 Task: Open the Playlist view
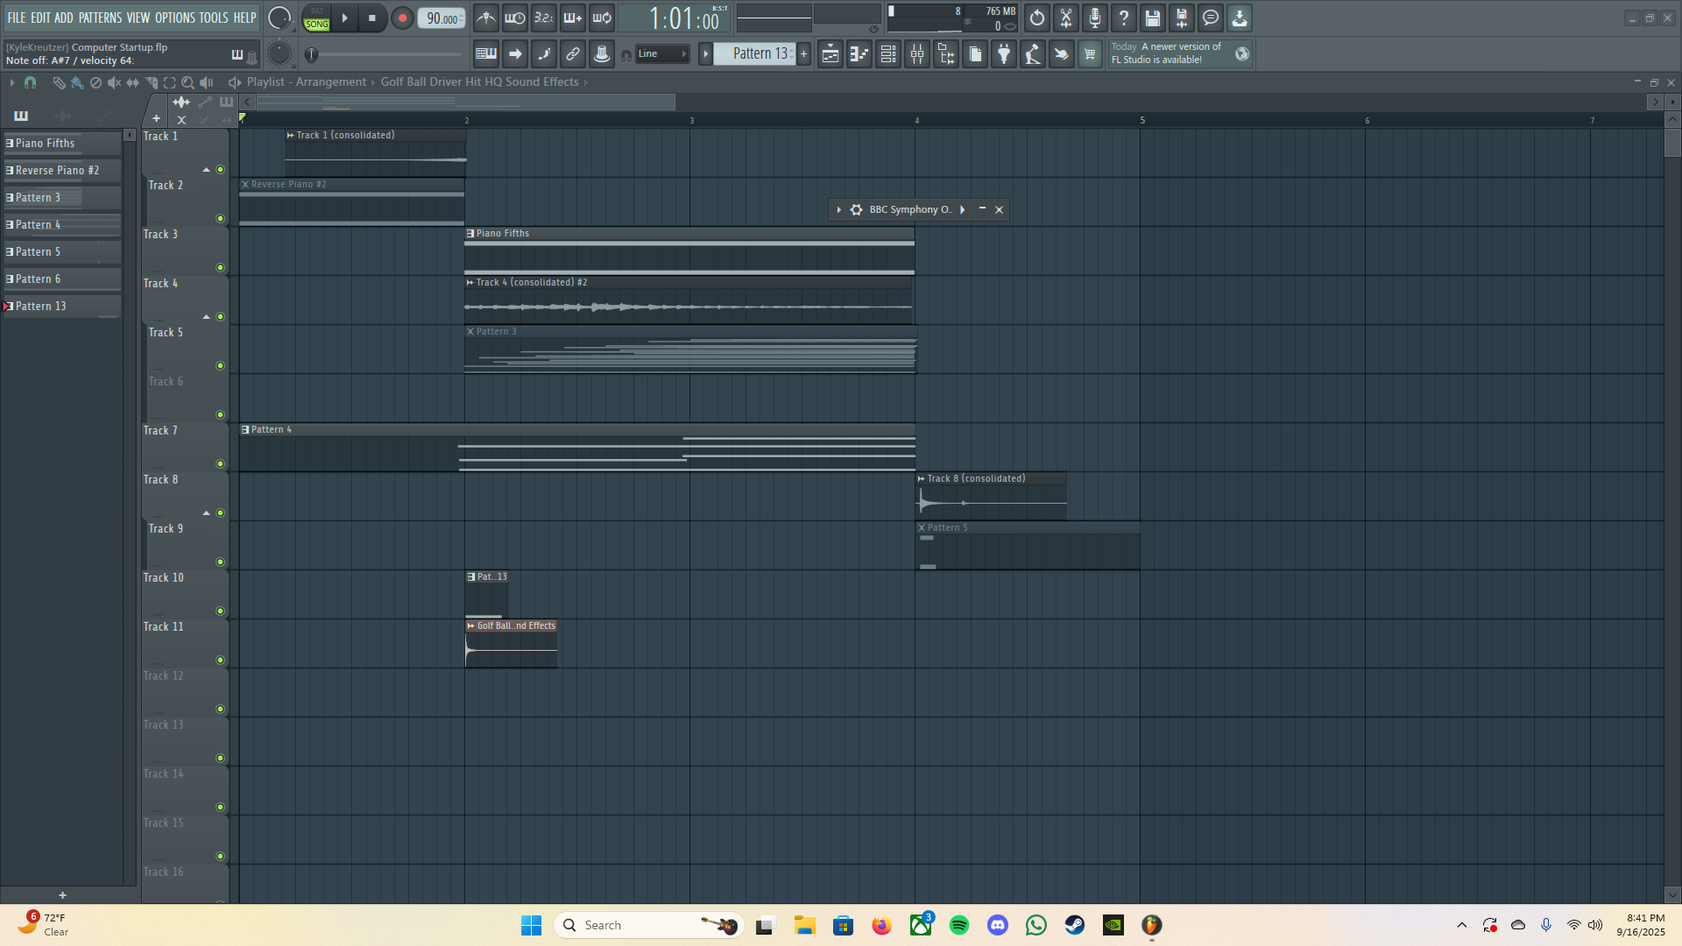pos(830,54)
